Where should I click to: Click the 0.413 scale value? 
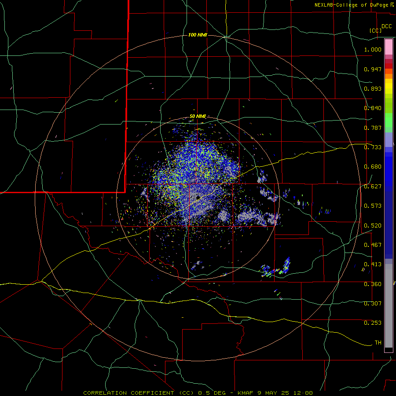373,264
